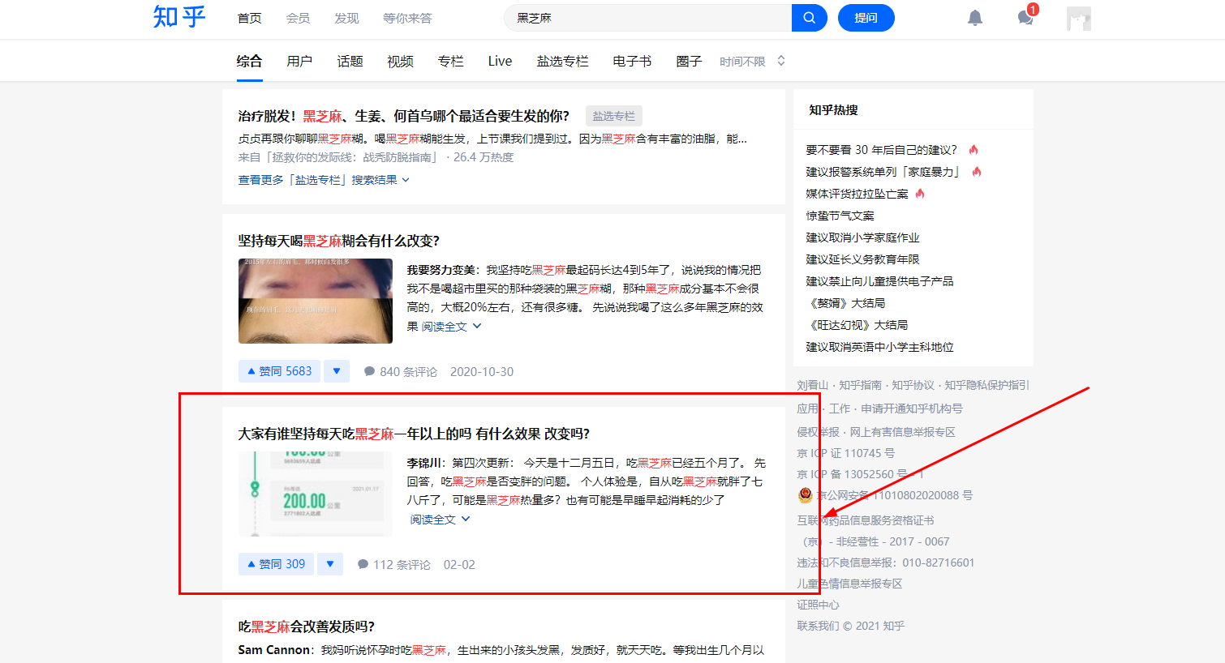
Task: Open hot search 建议延长义务教育年限
Action: point(862,259)
